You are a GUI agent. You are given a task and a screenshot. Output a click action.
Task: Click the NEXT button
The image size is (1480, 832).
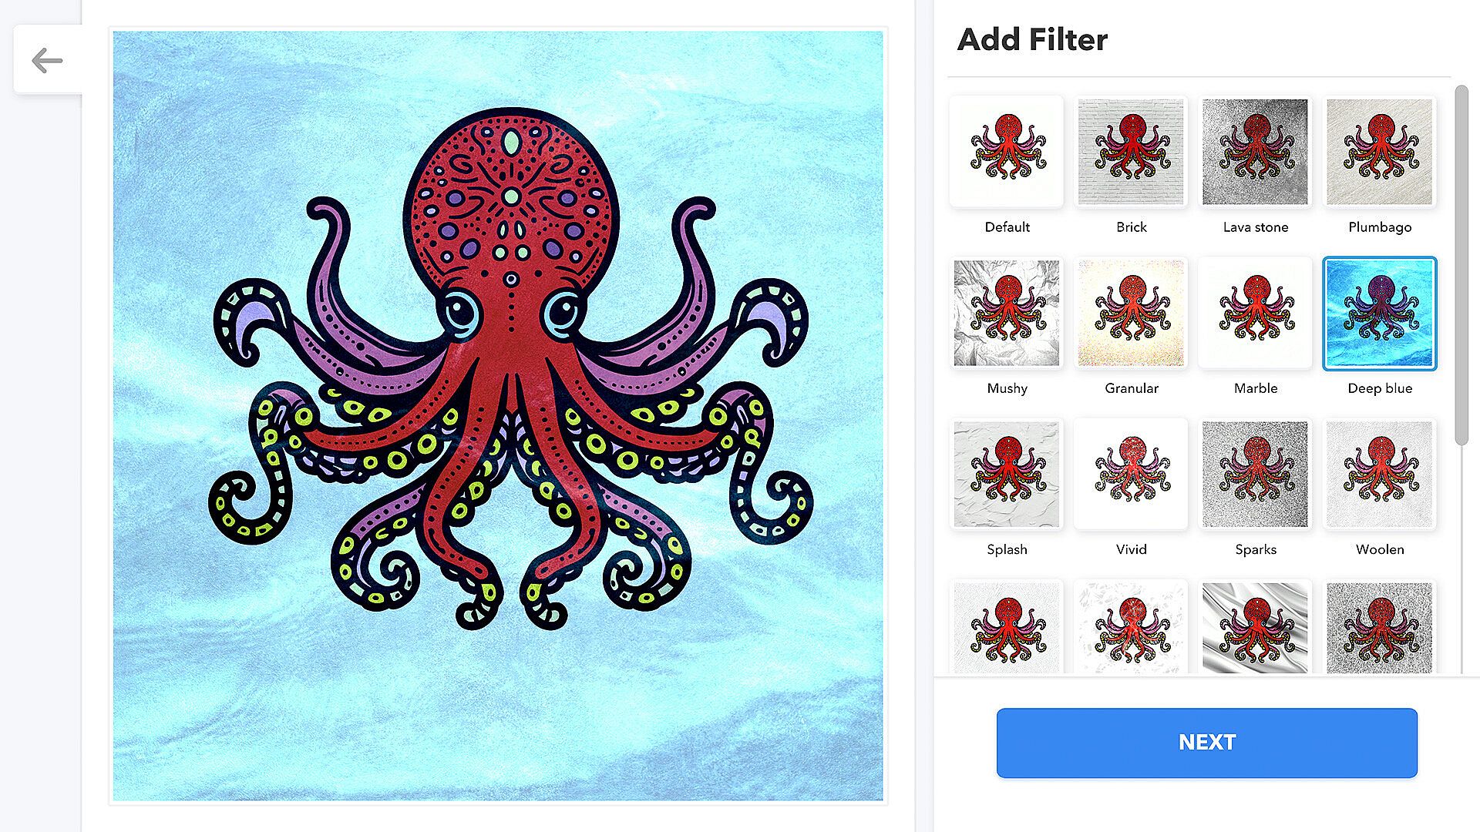1206,743
